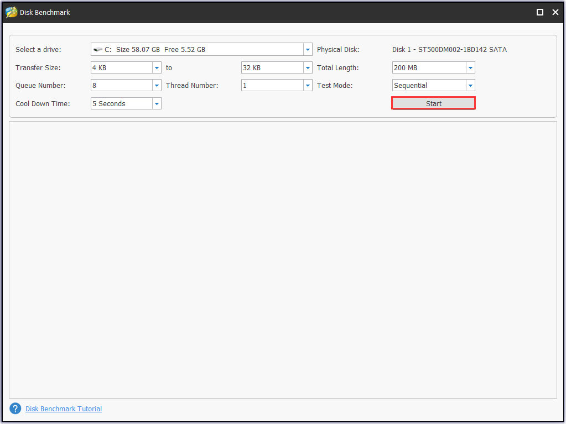This screenshot has height=424, width=566.
Task: Click the Total Length label
Action: pos(338,67)
